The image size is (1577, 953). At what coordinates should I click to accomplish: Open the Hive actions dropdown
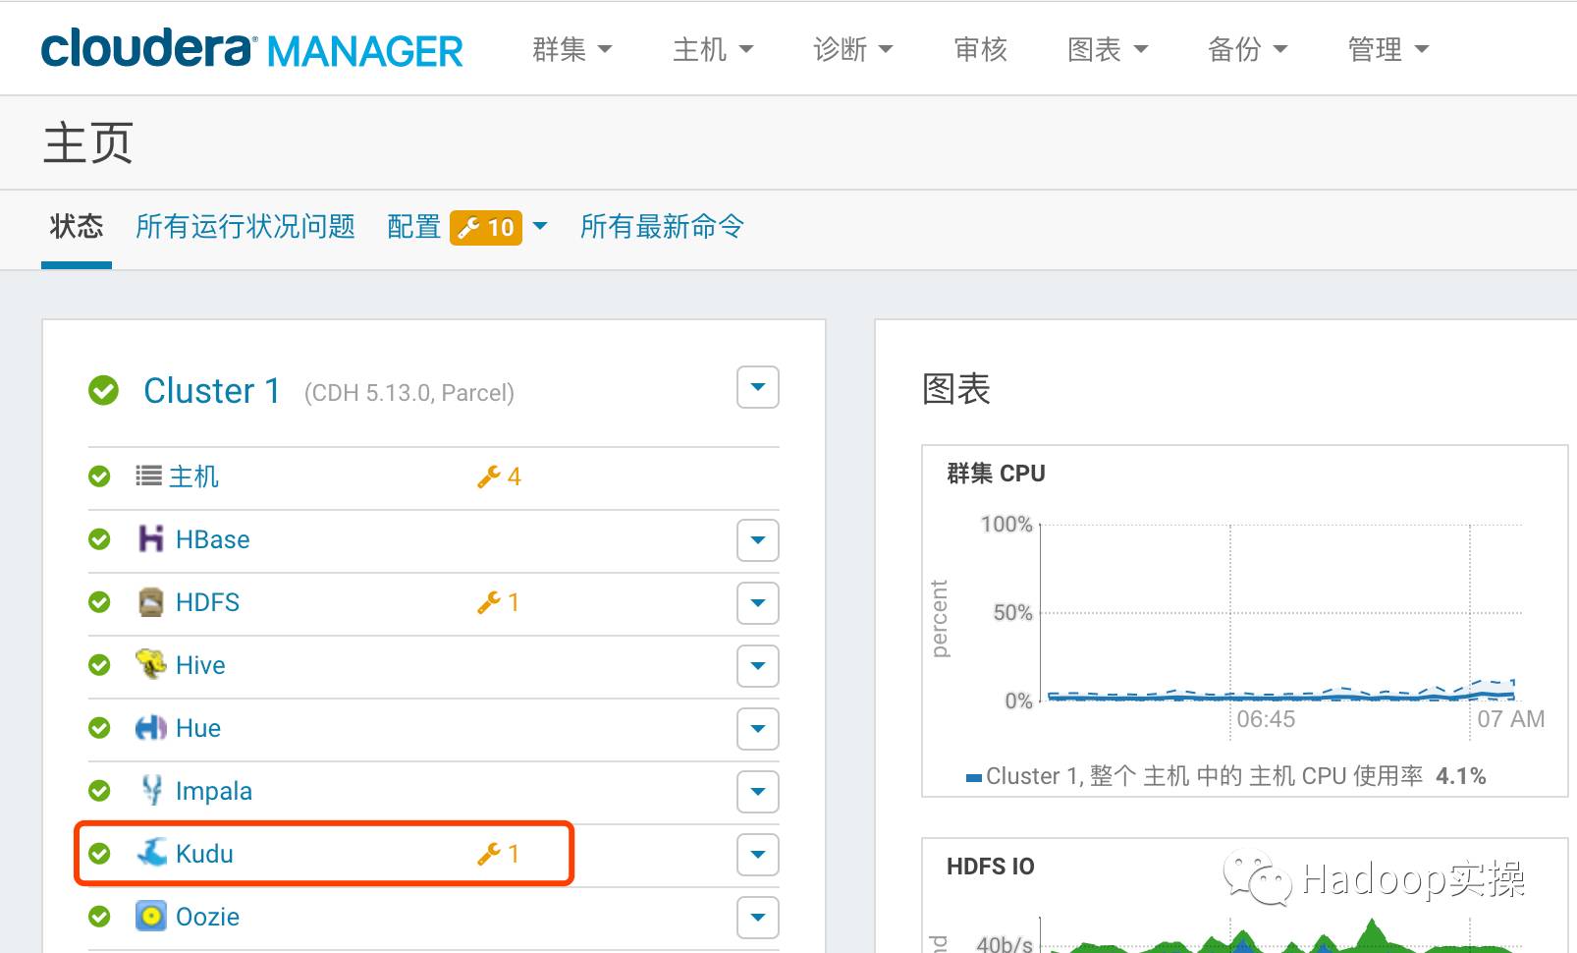tap(758, 665)
